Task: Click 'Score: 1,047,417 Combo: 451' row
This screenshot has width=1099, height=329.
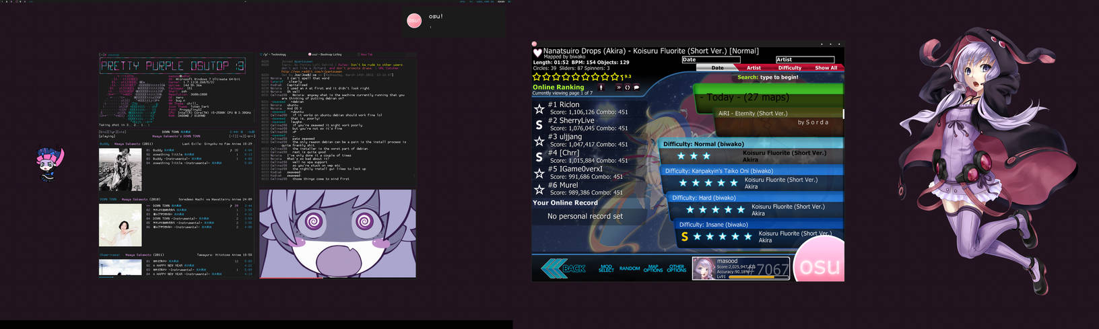Action: [x=589, y=144]
